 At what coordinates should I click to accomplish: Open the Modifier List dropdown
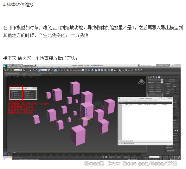155,82
